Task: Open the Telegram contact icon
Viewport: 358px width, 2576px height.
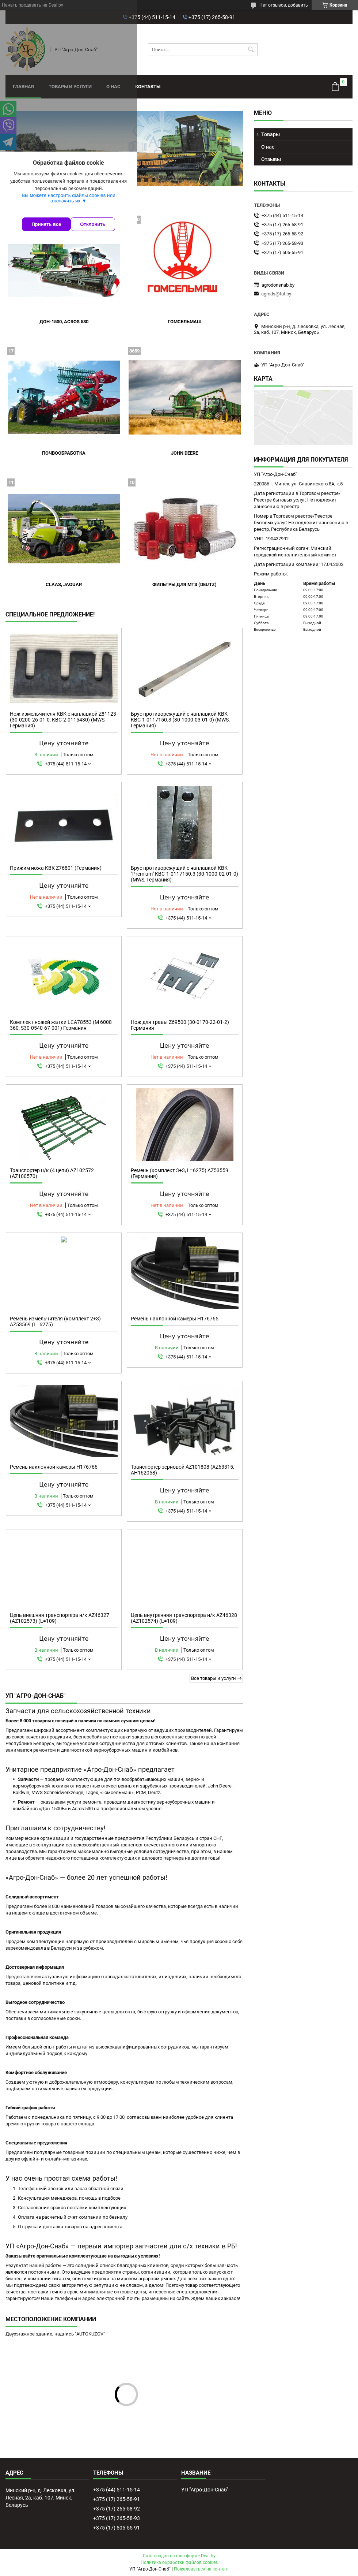Action: point(8,142)
